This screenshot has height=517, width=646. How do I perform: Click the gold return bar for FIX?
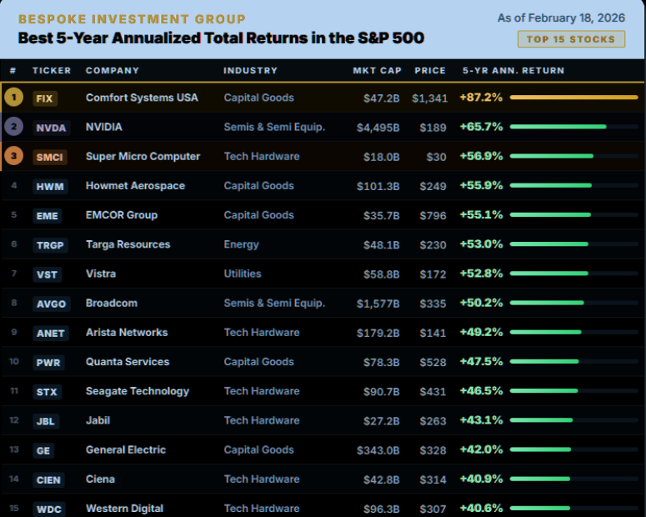click(573, 98)
